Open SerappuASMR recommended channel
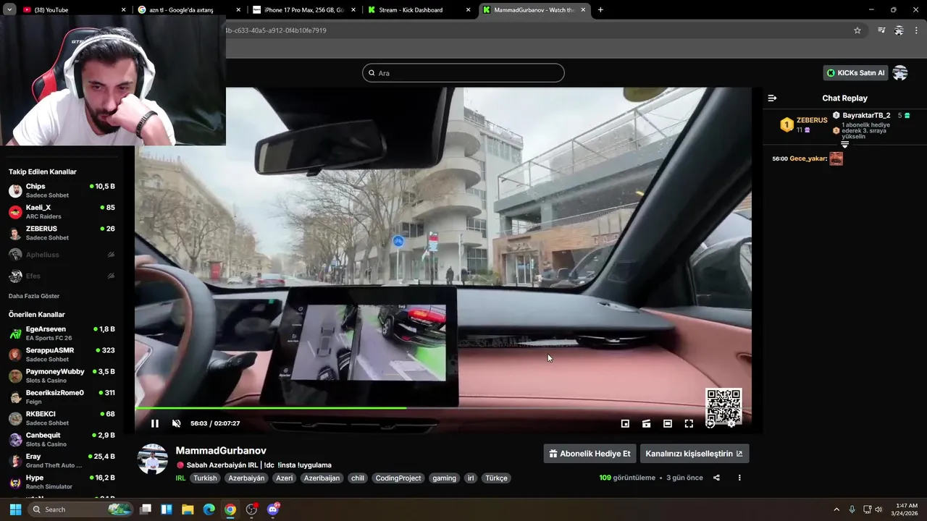 (x=62, y=355)
